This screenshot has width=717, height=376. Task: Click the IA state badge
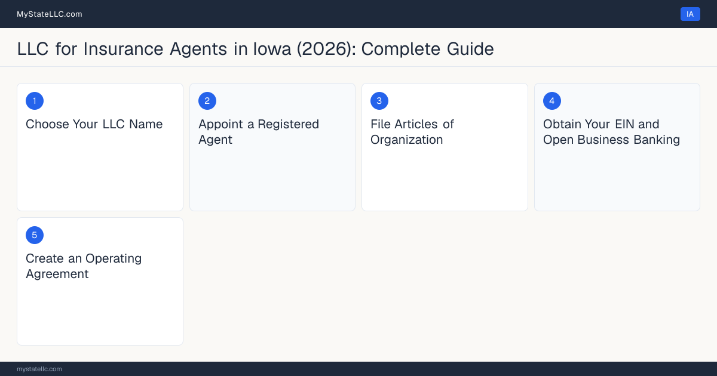click(x=690, y=14)
